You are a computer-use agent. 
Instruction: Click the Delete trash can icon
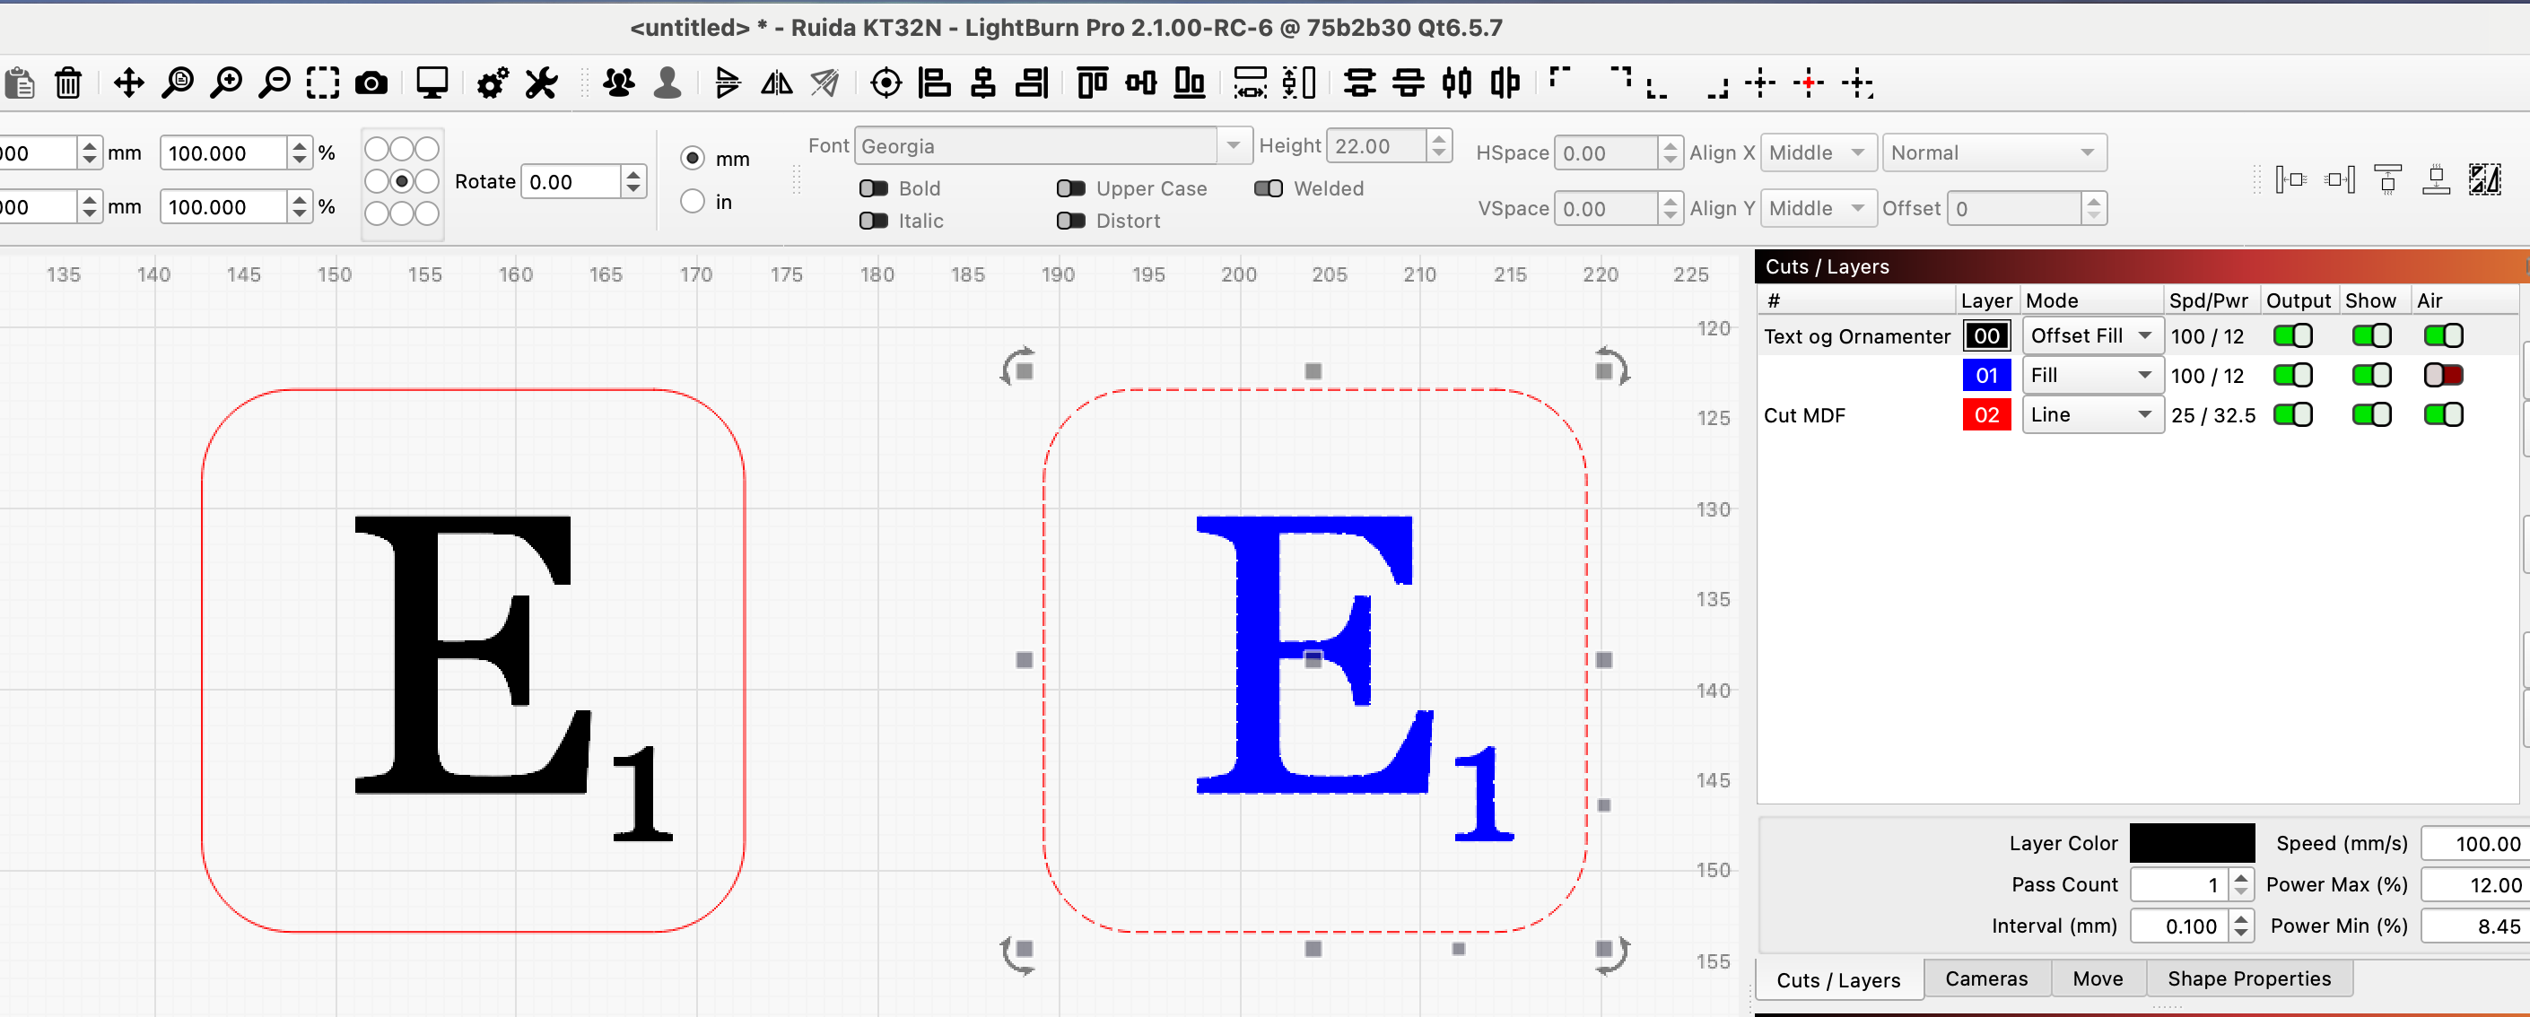tap(68, 83)
